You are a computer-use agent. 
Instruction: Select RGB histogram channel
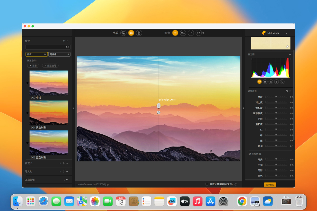259,82
